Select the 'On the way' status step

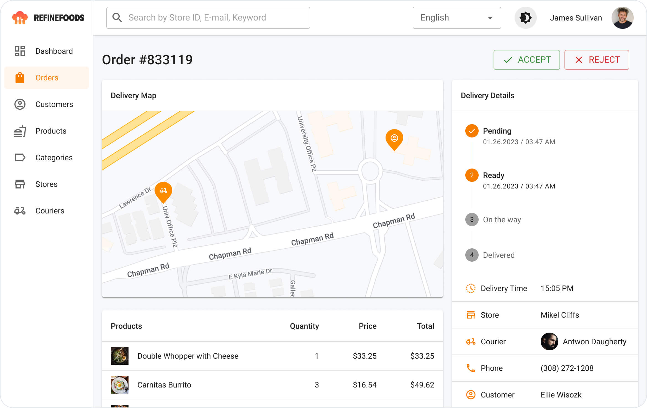tap(471, 220)
